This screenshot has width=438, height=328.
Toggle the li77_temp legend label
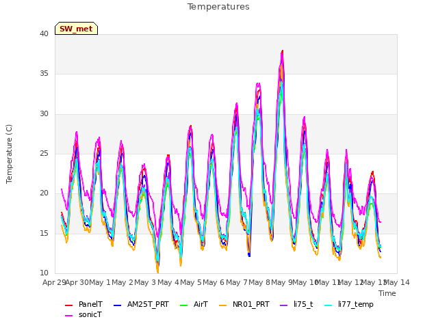point(356,304)
